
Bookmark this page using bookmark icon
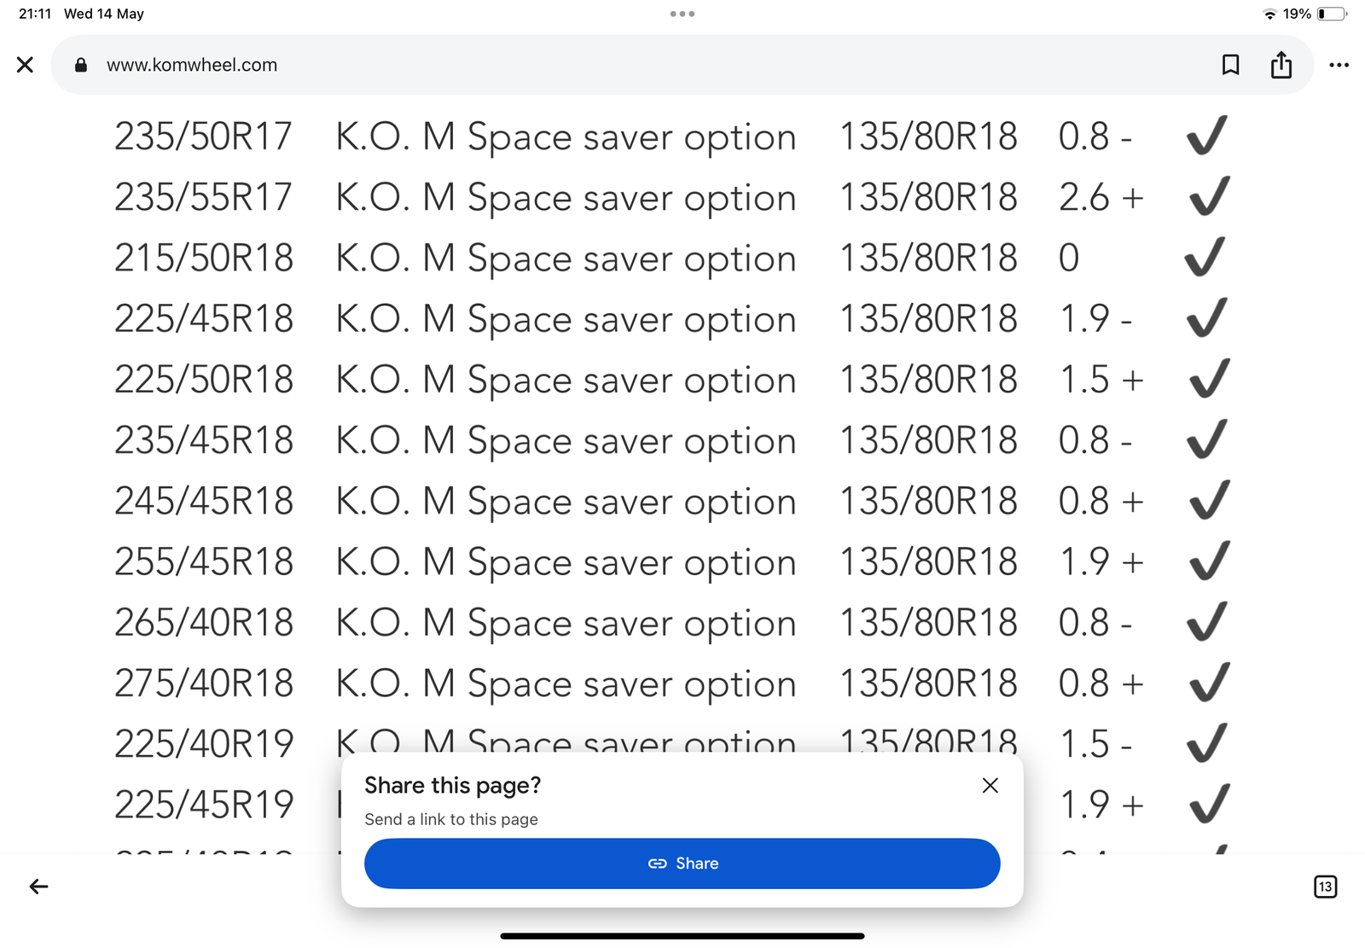tap(1230, 65)
